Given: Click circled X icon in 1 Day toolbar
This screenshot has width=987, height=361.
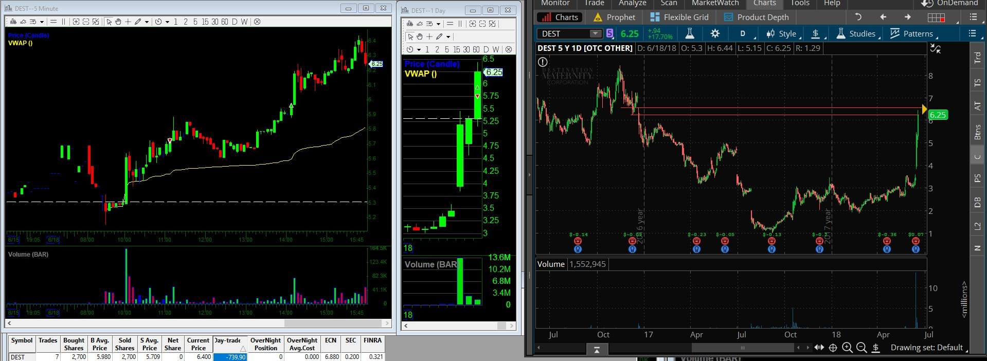Looking at the screenshot, I should pyautogui.click(x=509, y=49).
